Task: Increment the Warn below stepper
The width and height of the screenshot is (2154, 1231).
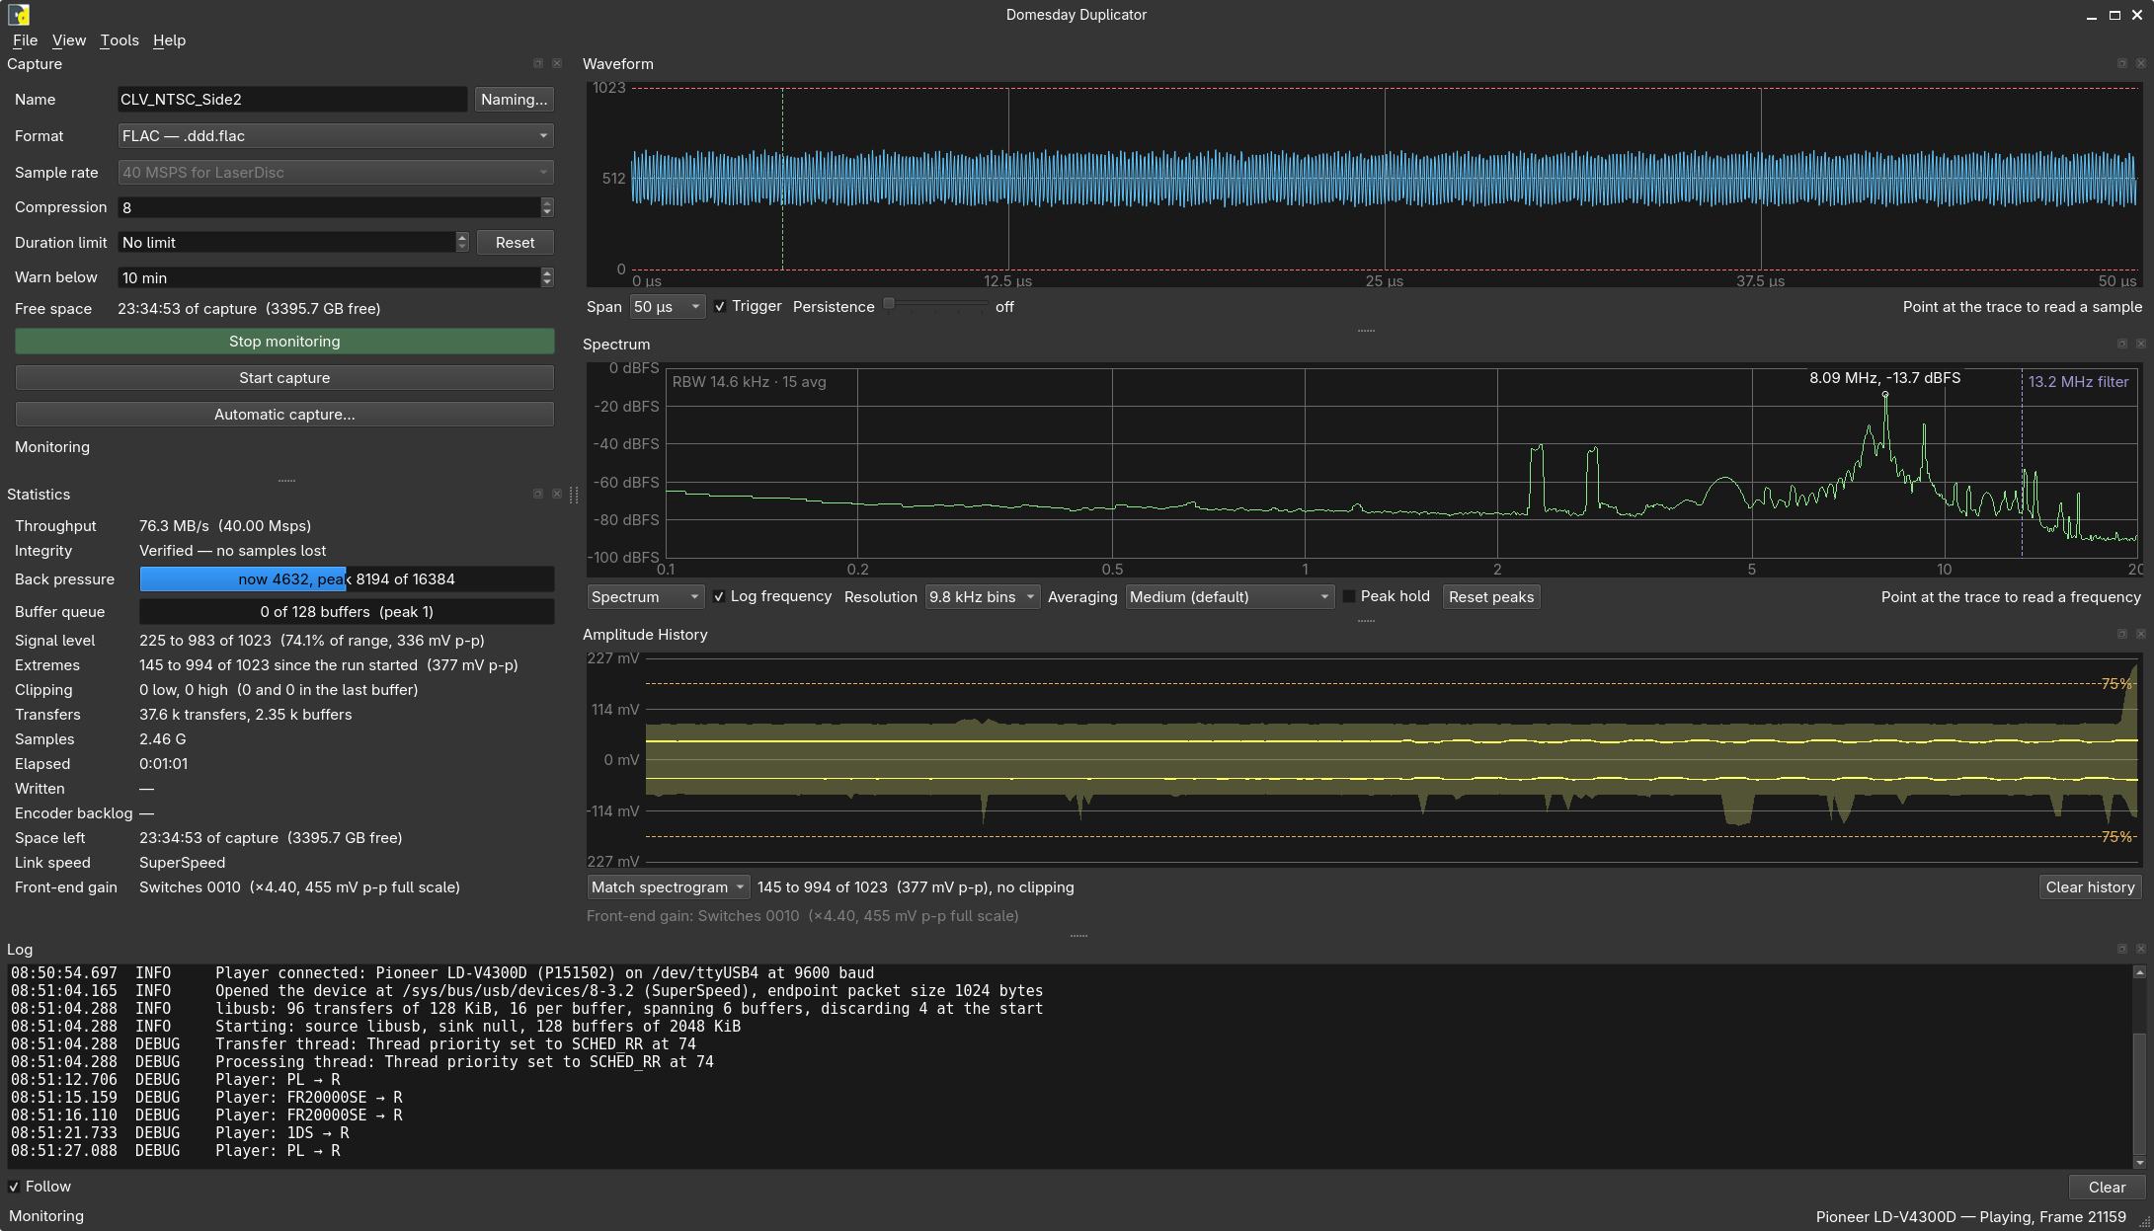Action: click(547, 272)
